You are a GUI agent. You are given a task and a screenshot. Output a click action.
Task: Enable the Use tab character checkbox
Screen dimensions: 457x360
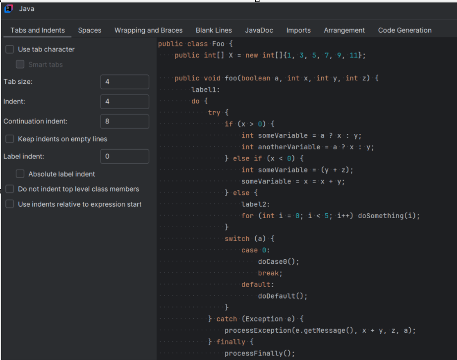pos(9,50)
